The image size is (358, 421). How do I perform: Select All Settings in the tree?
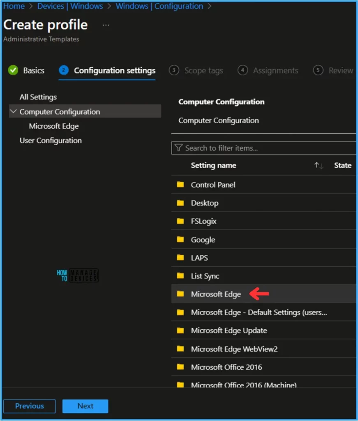[38, 97]
